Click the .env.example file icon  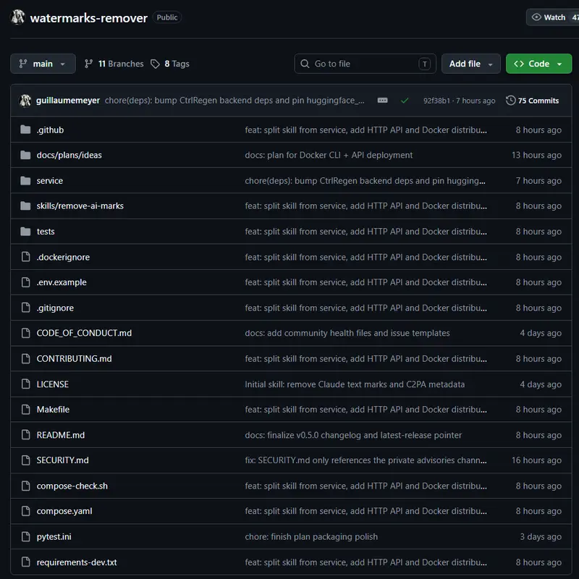pos(25,282)
